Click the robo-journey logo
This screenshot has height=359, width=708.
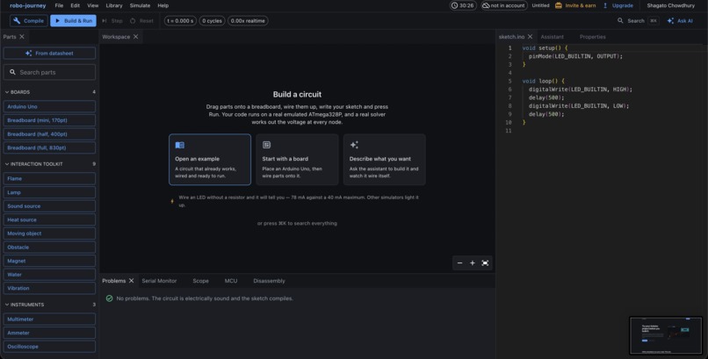click(x=28, y=5)
